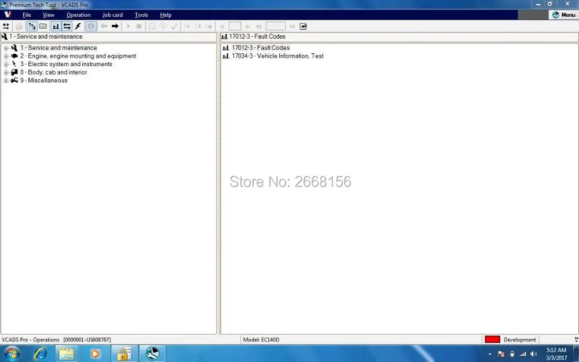Click the greyed-out print toolbar icon
579x362 pixels.
coord(19,26)
